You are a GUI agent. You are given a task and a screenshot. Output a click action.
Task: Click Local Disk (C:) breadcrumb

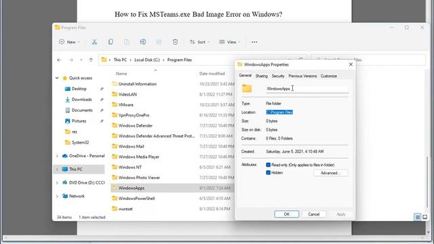pyautogui.click(x=147, y=60)
